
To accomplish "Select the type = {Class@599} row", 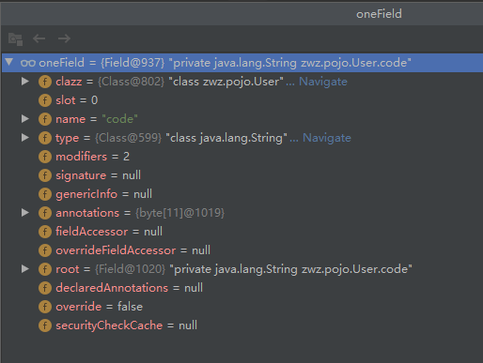I will click(242, 138).
